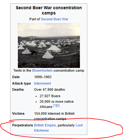Click the Date row label
This screenshot has height=139, width=123.
16,77
